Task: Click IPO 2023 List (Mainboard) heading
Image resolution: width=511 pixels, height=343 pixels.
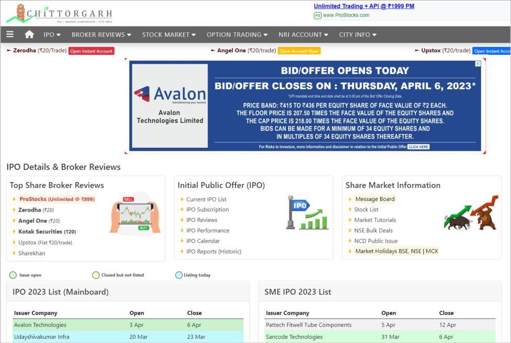Action: tap(61, 292)
